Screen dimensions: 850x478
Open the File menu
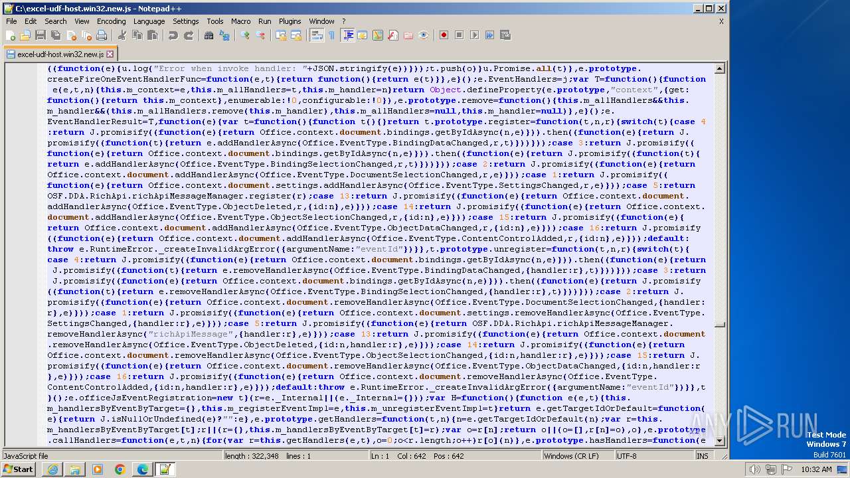pyautogui.click(x=11, y=21)
